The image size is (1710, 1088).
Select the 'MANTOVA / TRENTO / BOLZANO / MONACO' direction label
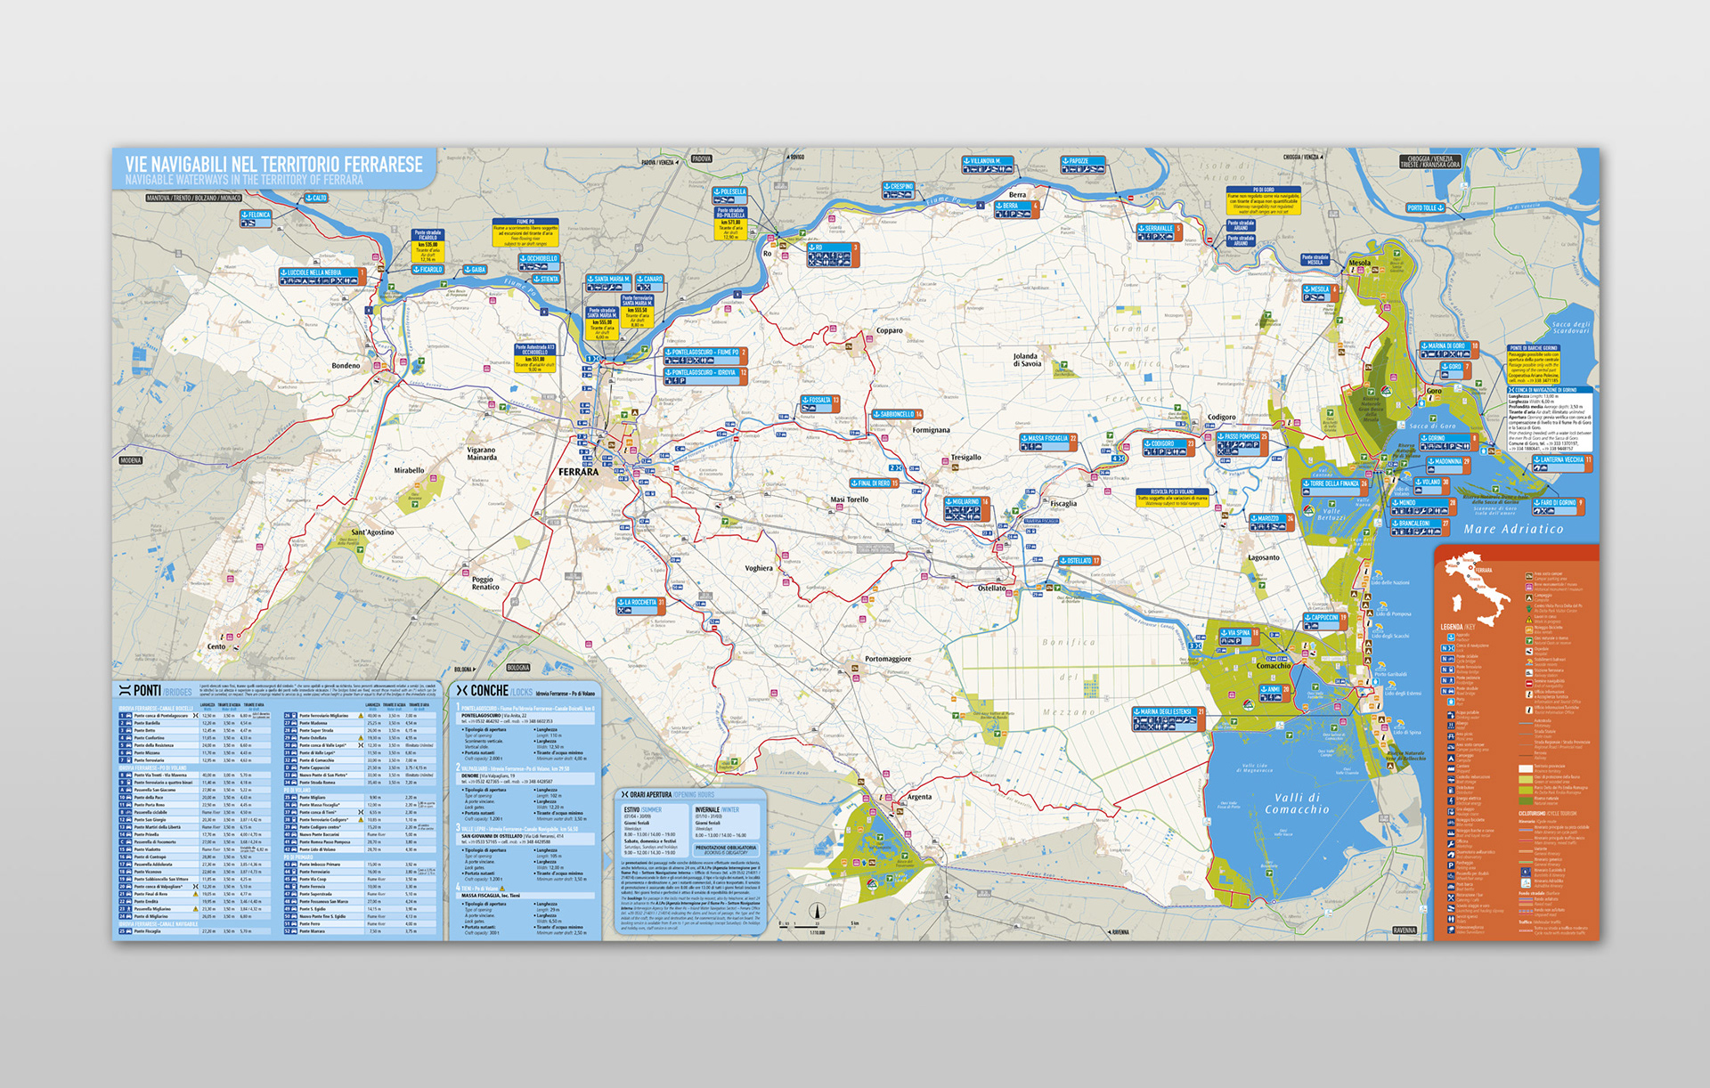(193, 198)
